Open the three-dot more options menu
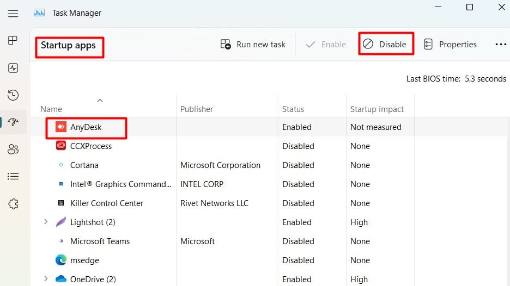The image size is (510, 286). 501,44
